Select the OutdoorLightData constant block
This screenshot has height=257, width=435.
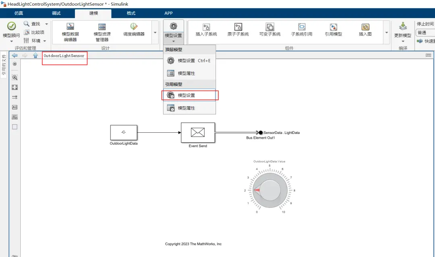point(124,133)
